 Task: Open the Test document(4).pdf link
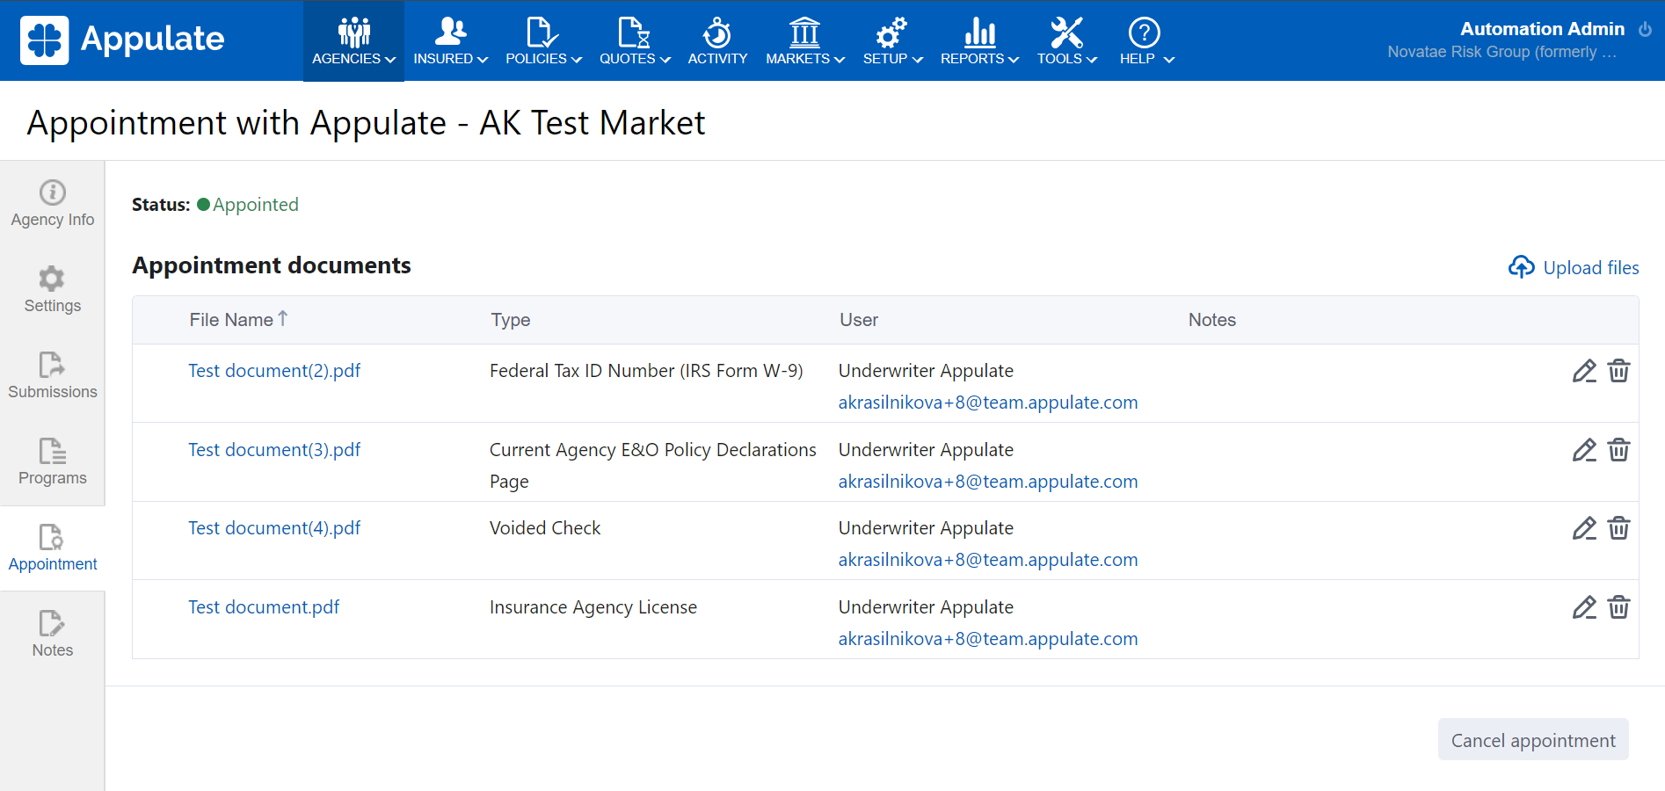tap(274, 528)
